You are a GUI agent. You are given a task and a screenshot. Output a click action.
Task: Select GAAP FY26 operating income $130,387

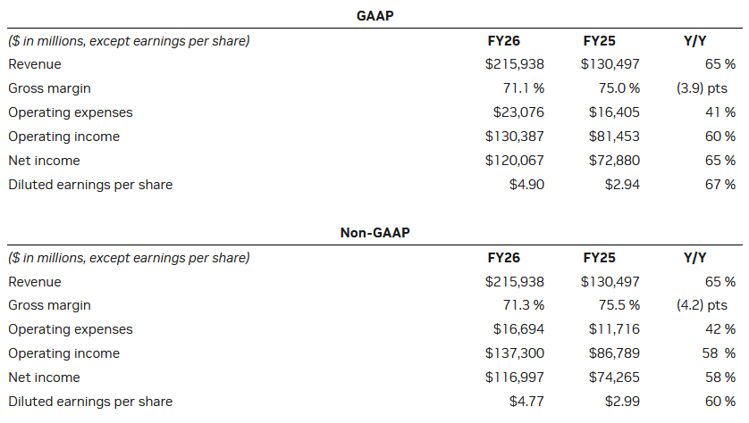point(515,137)
